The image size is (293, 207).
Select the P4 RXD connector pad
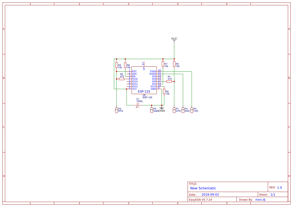pyautogui.click(x=183, y=110)
